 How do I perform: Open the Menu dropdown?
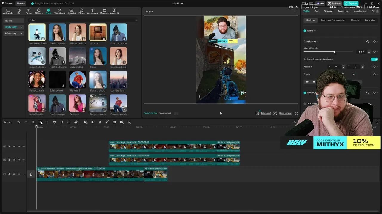coord(21,4)
